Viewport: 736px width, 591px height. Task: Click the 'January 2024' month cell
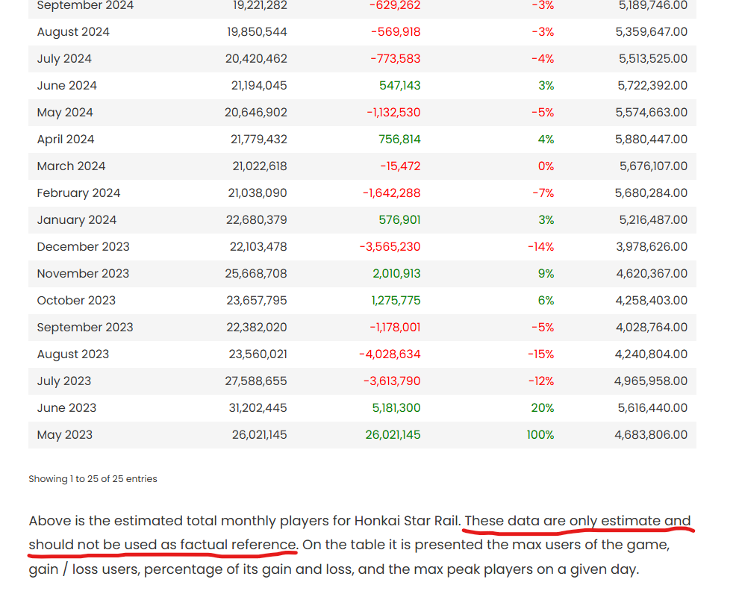[77, 219]
